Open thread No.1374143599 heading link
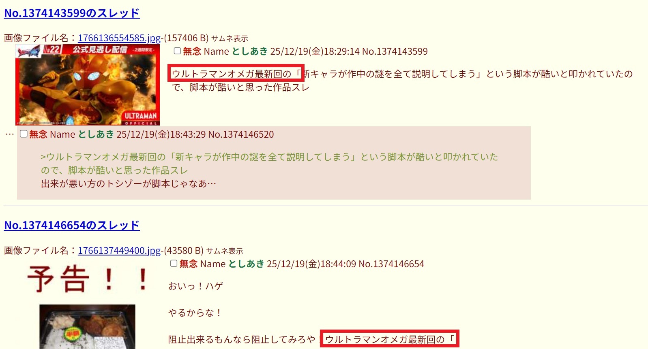This screenshot has height=349, width=648. tap(72, 13)
